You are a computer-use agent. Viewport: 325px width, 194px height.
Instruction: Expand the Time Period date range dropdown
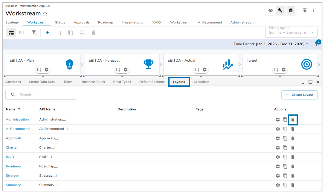pos(282,44)
